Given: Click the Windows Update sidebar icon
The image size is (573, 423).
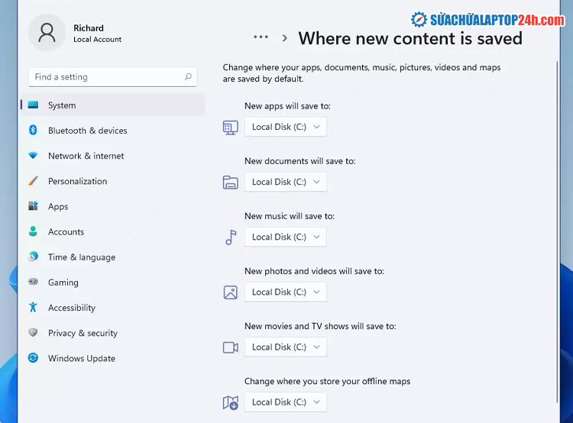Looking at the screenshot, I should [33, 358].
